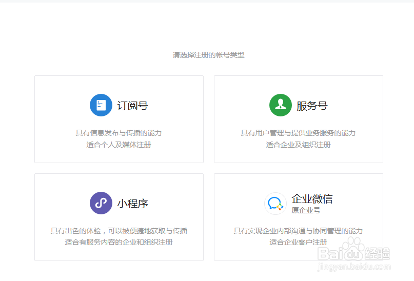Click text 具有用户管理与提供业务服务的能力

pos(298,133)
